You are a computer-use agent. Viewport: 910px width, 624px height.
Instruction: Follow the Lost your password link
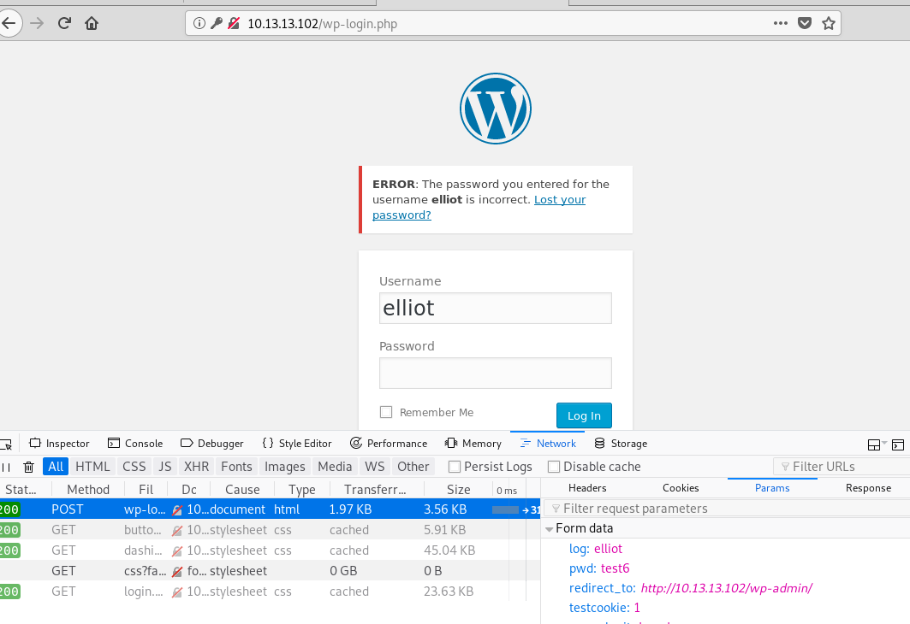(479, 207)
